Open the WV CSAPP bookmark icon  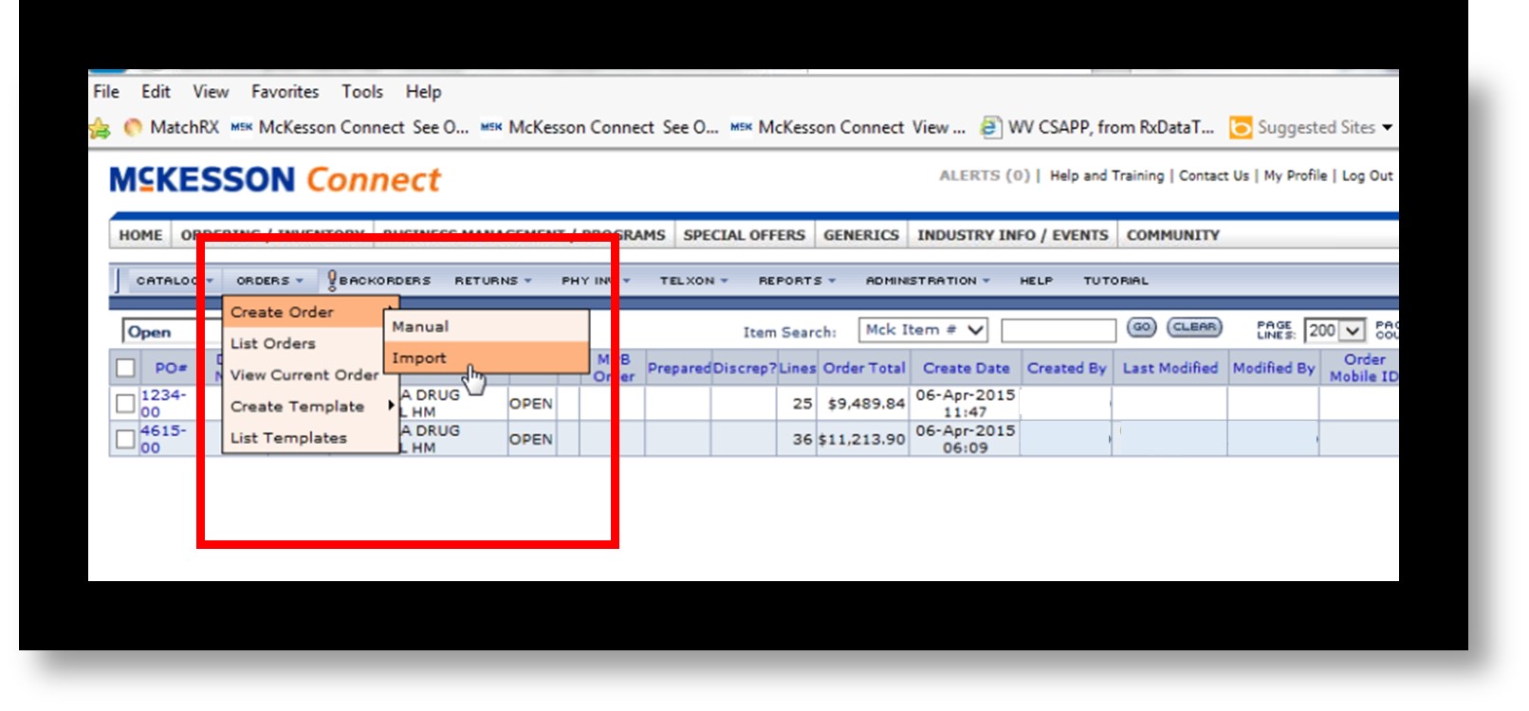[990, 127]
